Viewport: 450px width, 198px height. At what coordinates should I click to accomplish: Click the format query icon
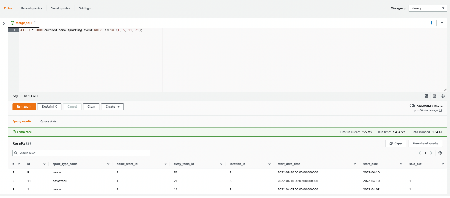click(x=426, y=96)
